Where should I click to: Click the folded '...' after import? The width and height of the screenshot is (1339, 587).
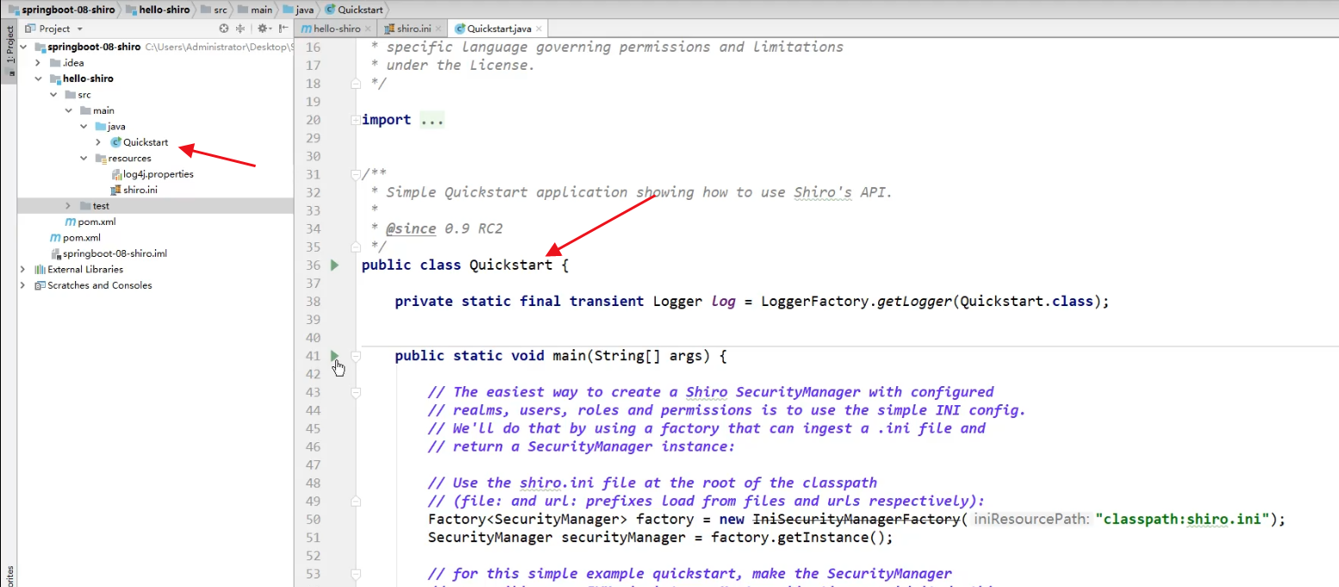point(432,120)
